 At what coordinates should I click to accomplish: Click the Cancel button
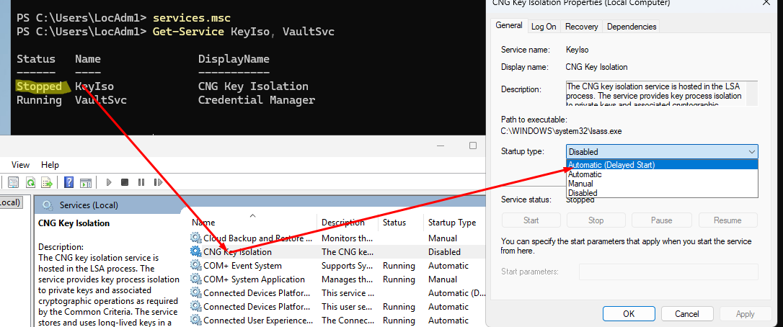[686, 314]
